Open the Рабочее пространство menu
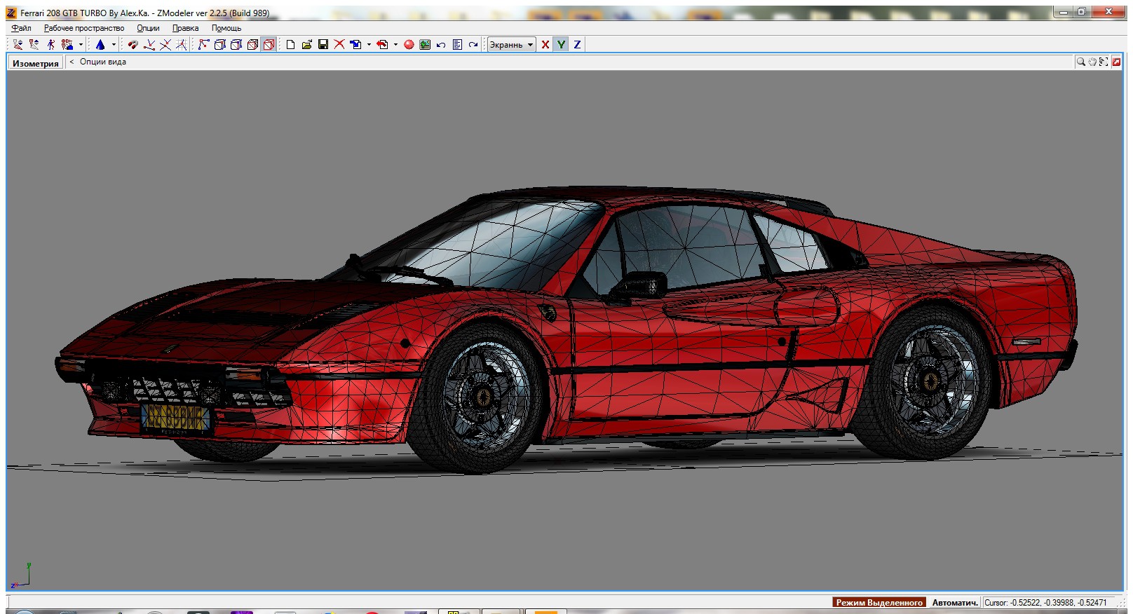The image size is (1133, 614). click(x=84, y=28)
